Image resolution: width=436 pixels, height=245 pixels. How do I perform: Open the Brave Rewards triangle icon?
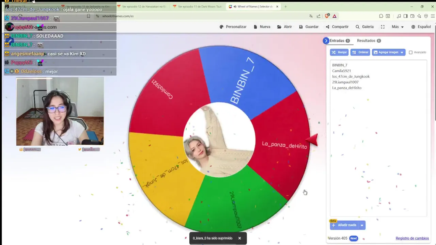click(334, 16)
